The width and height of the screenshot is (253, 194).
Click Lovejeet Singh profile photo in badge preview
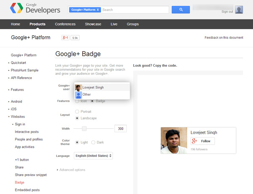pos(174,140)
